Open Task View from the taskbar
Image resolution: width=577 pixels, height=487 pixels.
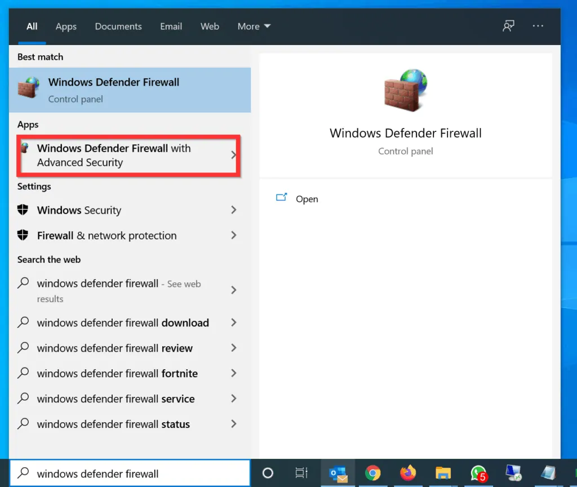301,473
